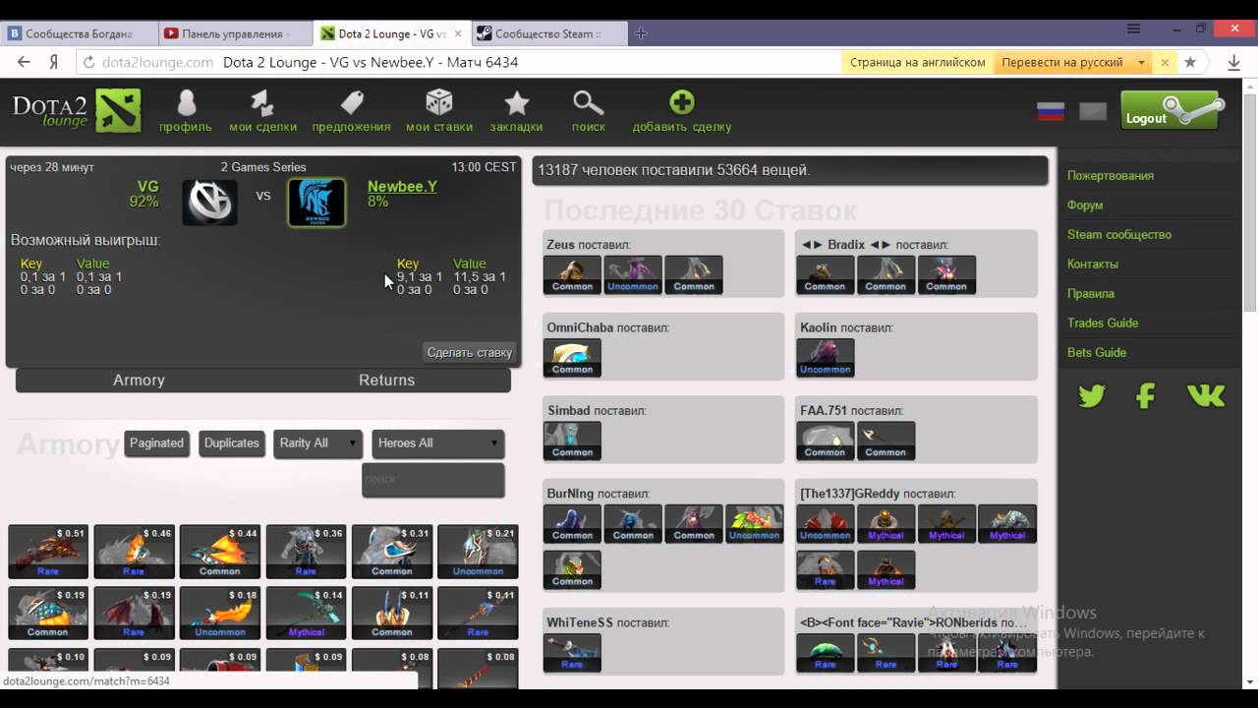Click VG team logo
The width and height of the screenshot is (1258, 708).
(x=209, y=203)
